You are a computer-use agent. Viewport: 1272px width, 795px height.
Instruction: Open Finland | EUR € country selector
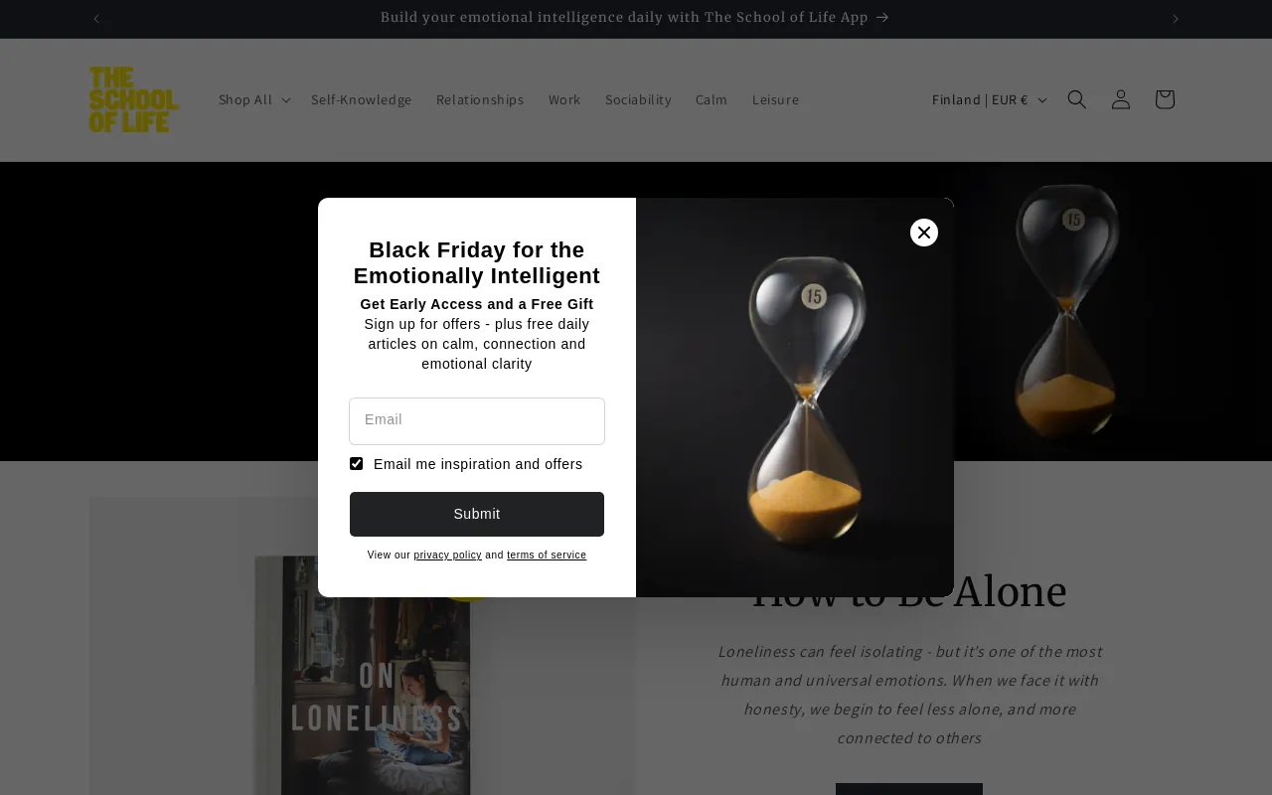click(989, 99)
